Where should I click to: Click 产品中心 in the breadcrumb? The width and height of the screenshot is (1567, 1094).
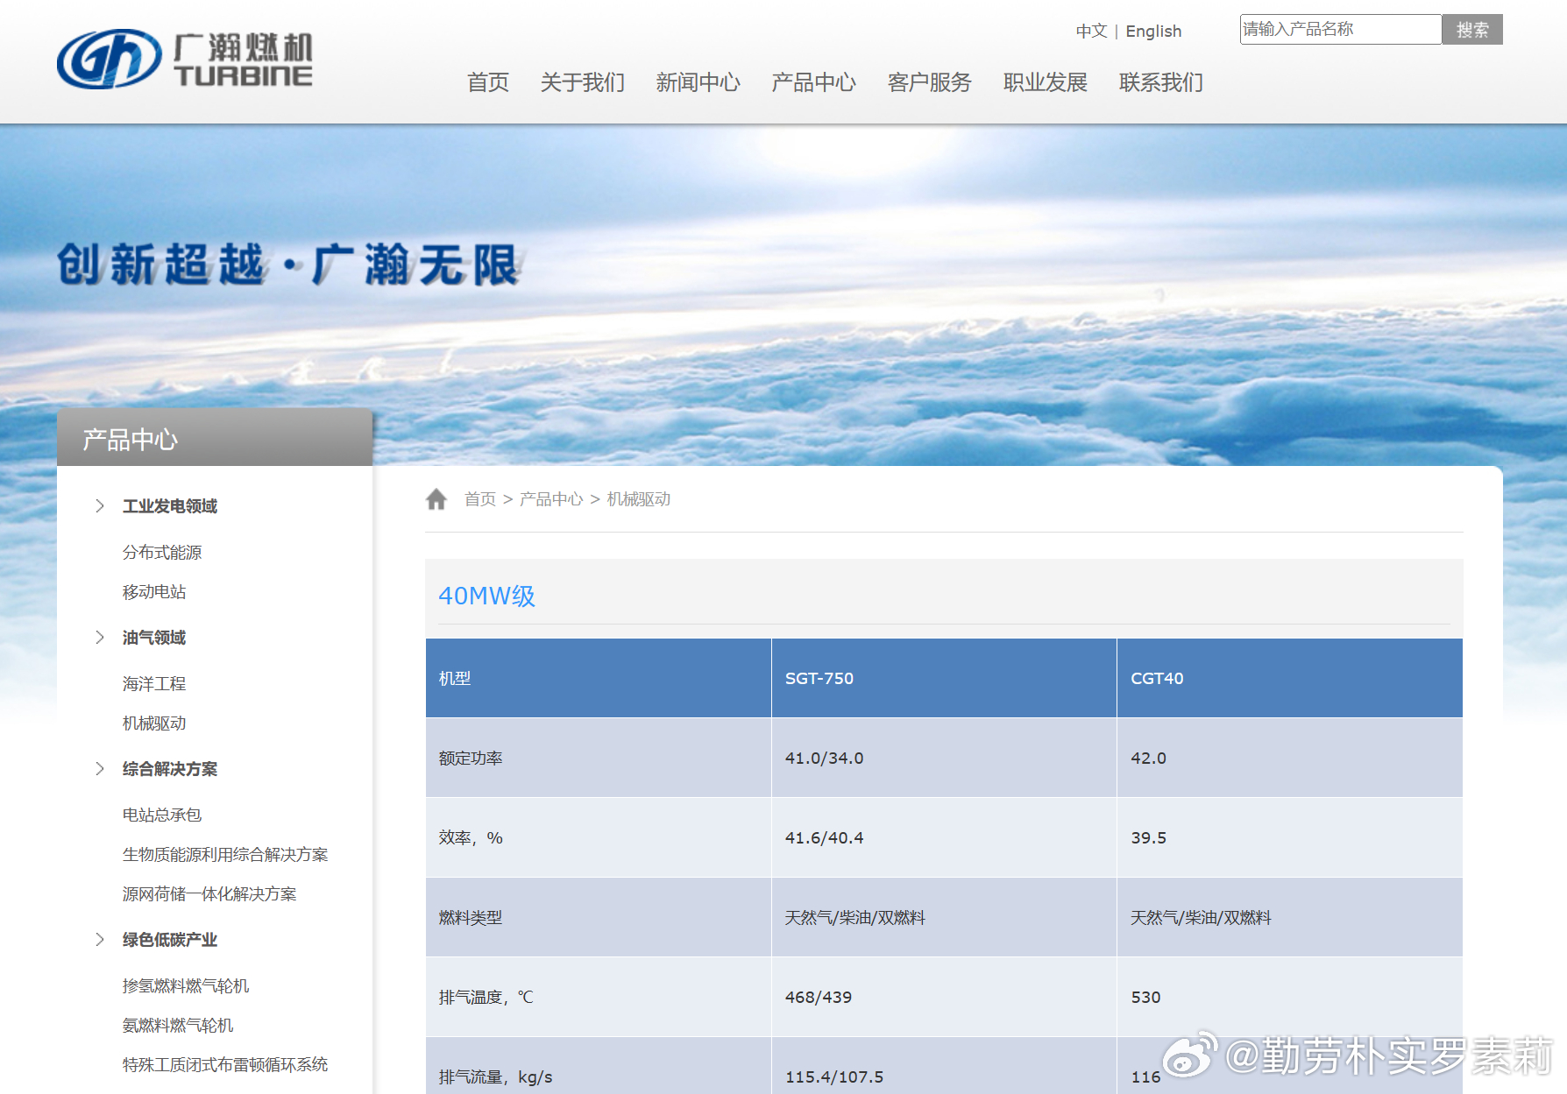551,499
